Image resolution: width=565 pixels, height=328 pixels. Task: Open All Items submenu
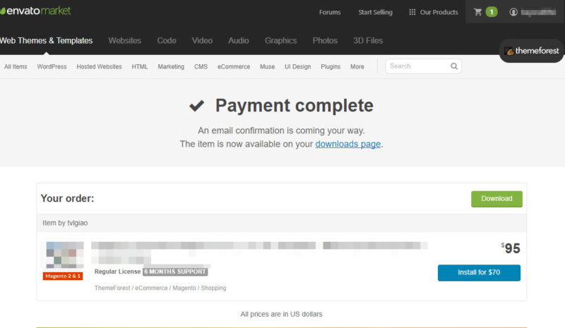[x=16, y=66]
